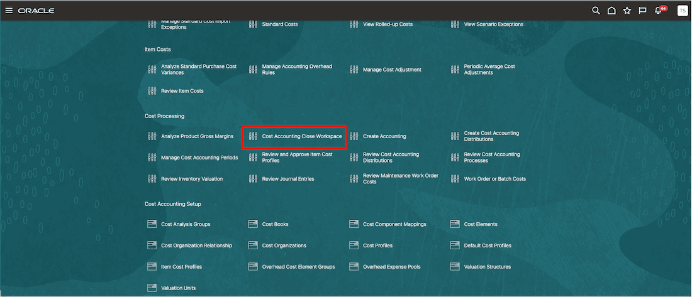
Task: Open Review Maintenance Work Order Costs
Action: [x=401, y=178]
